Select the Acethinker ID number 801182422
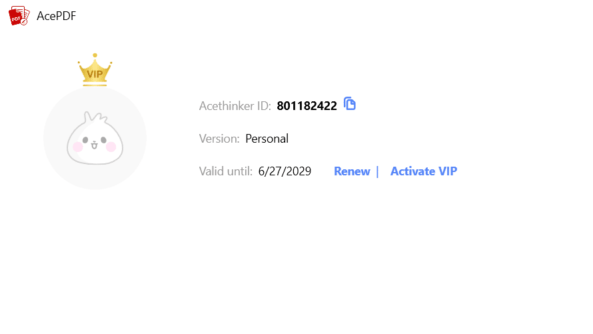The image size is (593, 334). click(306, 106)
